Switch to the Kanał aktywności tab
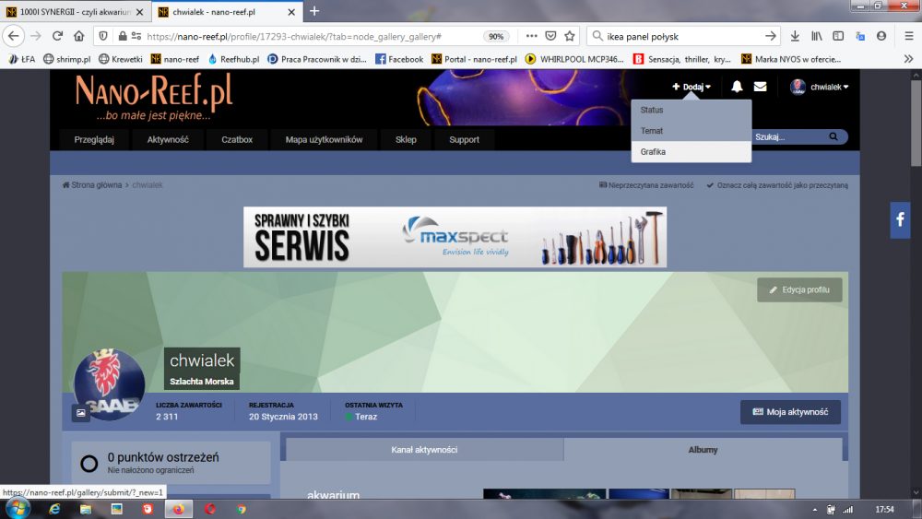 coord(424,450)
